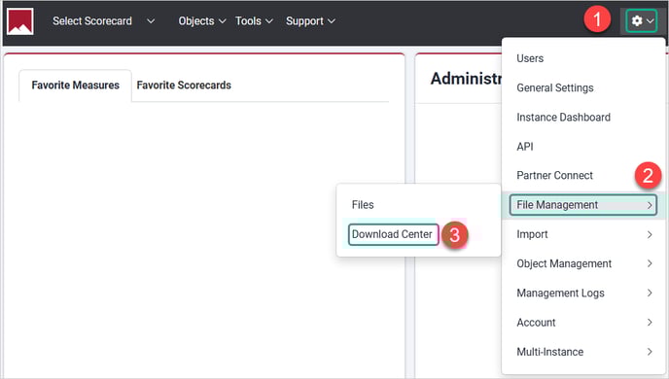Expand the Import submenu arrow
Screen dimensions: 669x379
[650, 234]
